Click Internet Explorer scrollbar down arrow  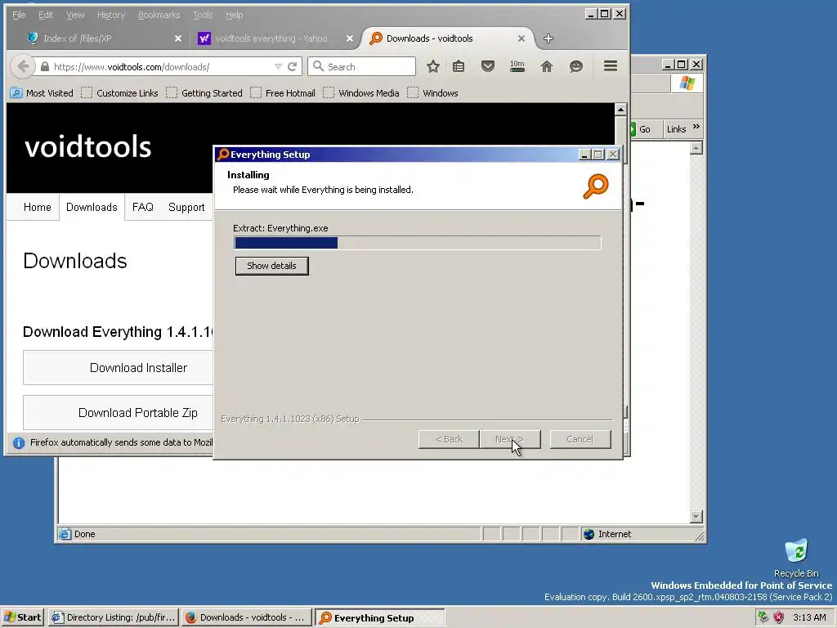pos(696,517)
